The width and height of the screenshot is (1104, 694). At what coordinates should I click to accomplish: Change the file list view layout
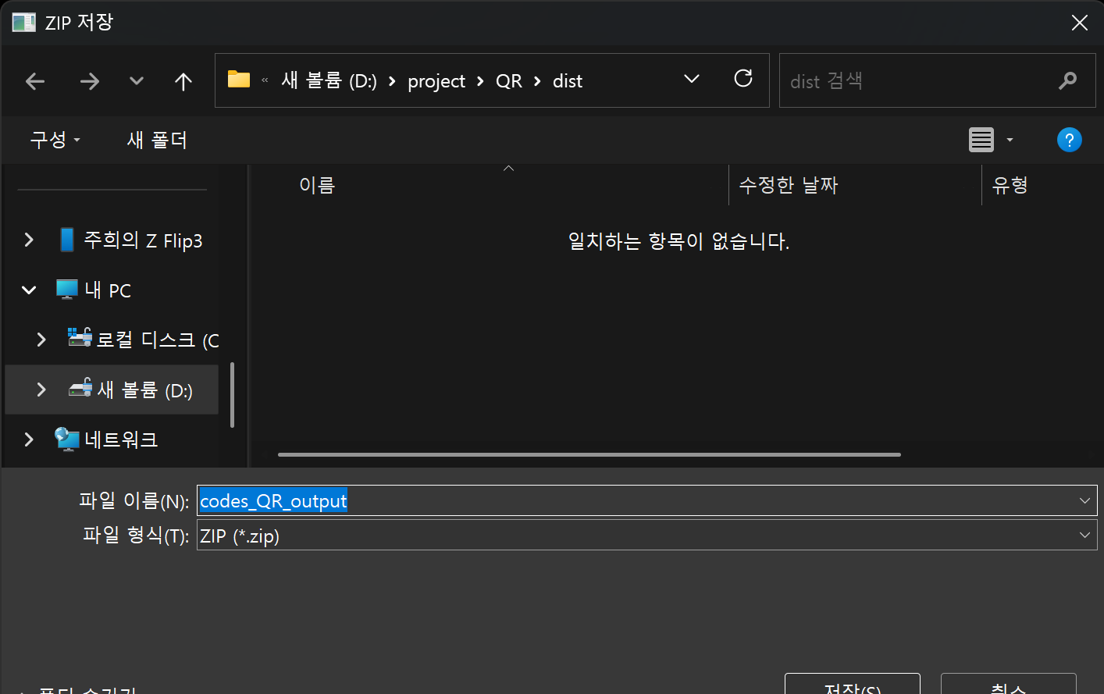tap(981, 140)
